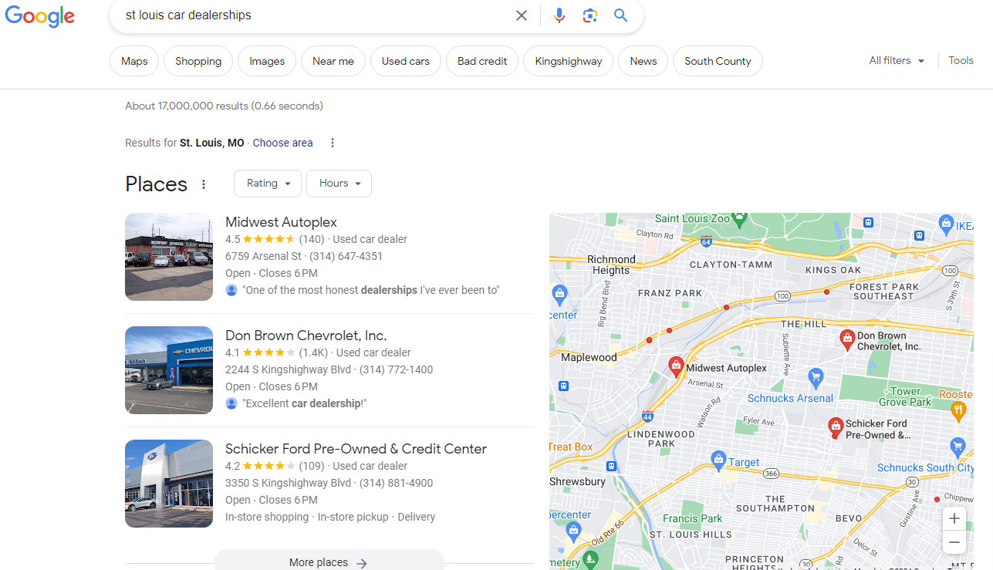The height and width of the screenshot is (570, 993).
Task: Open the Rating filter dropdown
Action: 267,183
